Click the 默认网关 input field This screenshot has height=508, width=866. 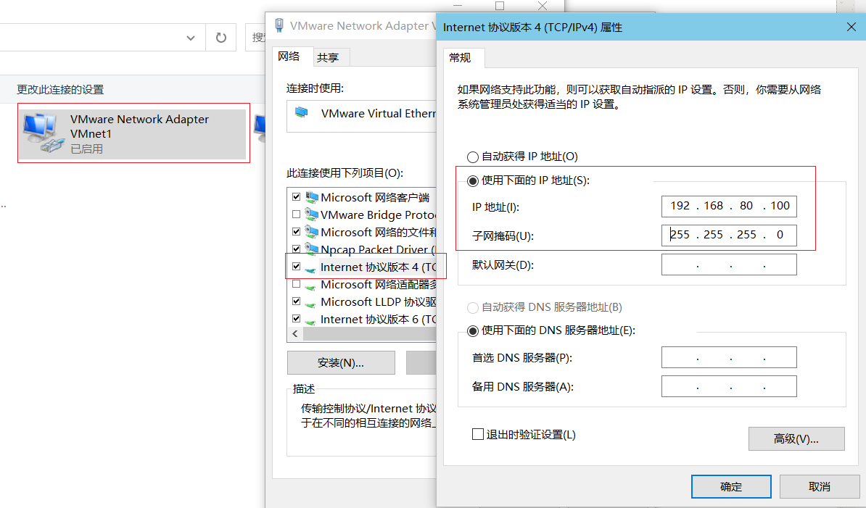click(x=729, y=265)
